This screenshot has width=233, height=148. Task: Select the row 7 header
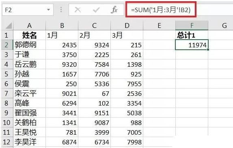pyautogui.click(x=6, y=93)
